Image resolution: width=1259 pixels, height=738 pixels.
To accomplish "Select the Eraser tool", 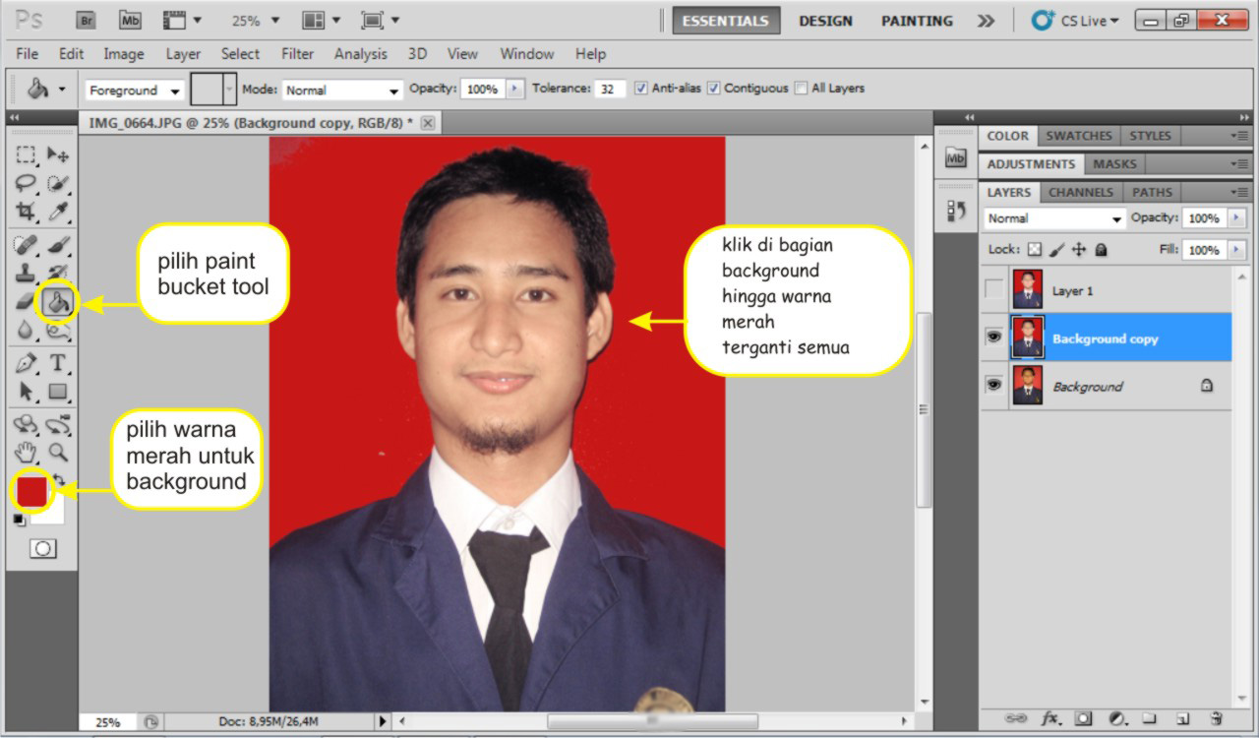I will coord(27,301).
